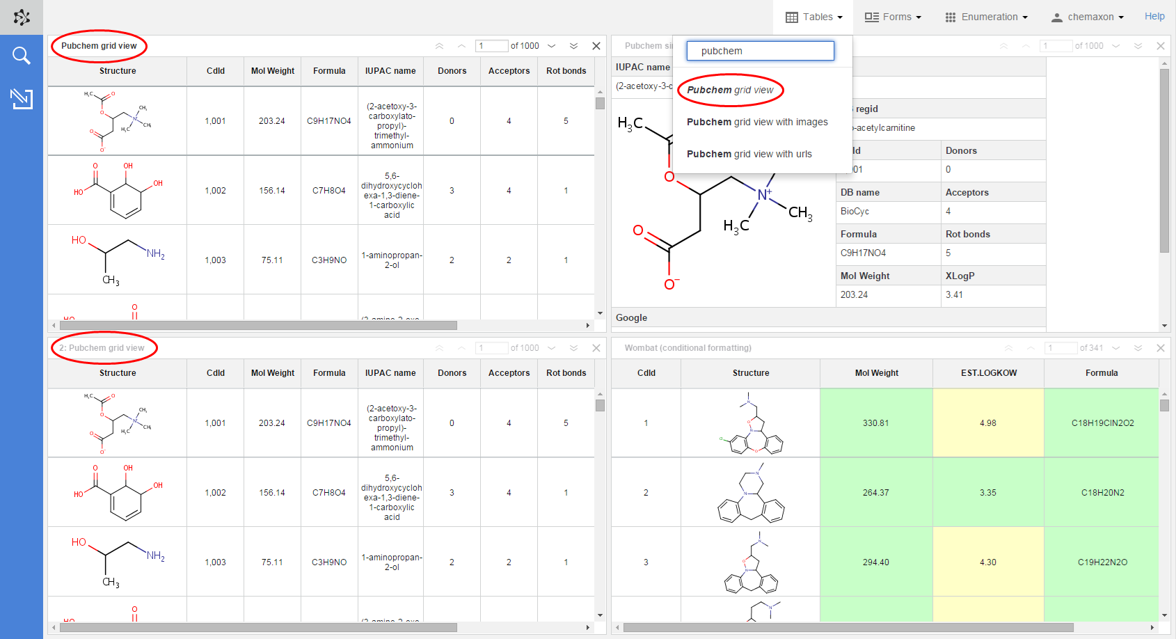The image size is (1176, 639).
Task: Open the Help link
Action: (x=1154, y=16)
